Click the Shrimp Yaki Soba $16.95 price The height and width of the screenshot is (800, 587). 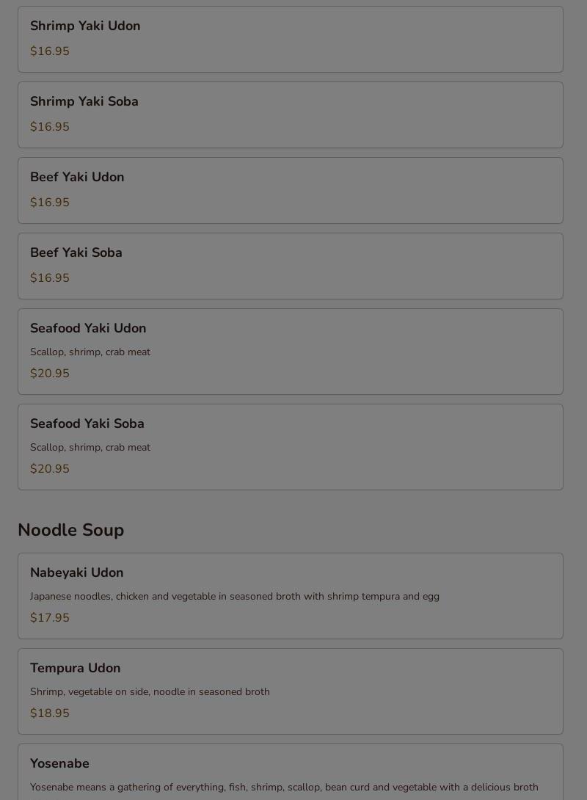pos(49,126)
